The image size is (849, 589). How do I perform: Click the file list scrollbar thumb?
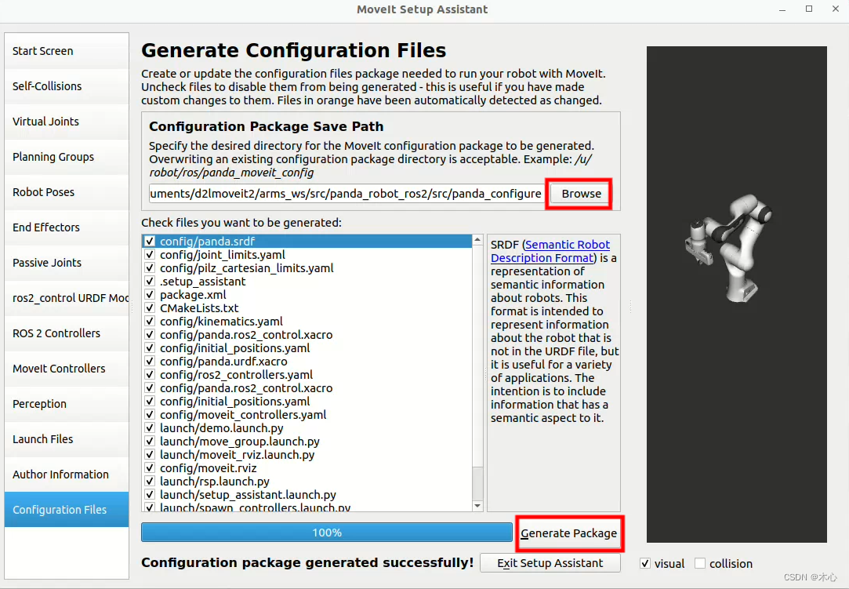click(x=477, y=355)
